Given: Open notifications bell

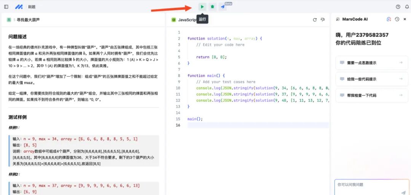Looking at the screenshot, I should coord(407,7).
